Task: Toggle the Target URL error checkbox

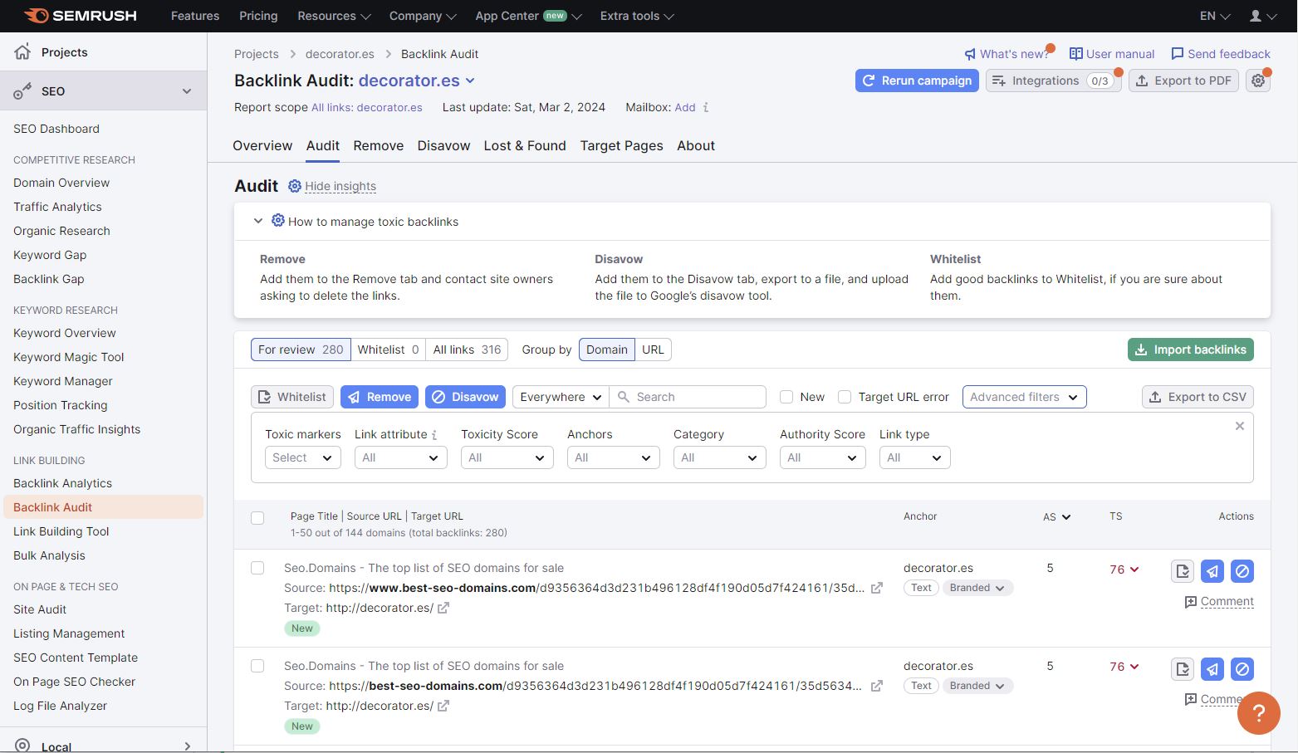Action: (845, 397)
